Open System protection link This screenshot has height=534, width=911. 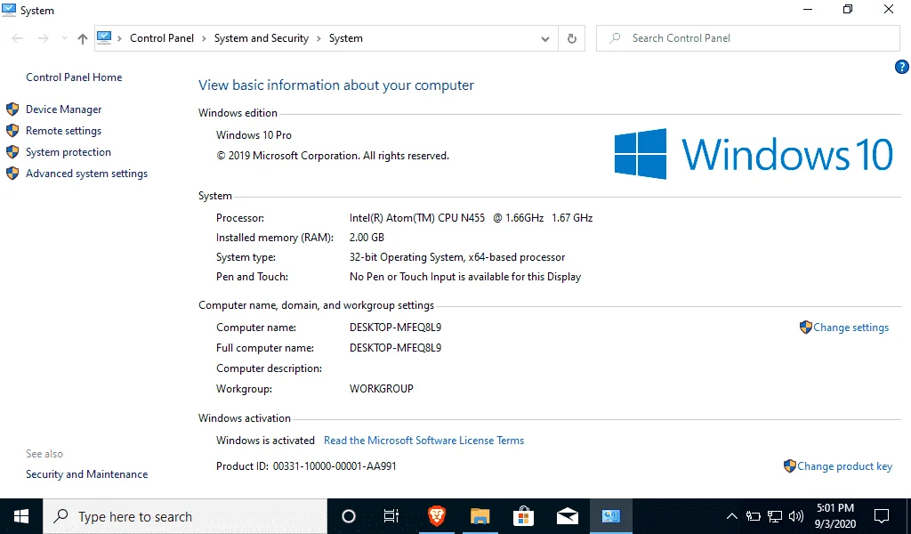(x=68, y=152)
